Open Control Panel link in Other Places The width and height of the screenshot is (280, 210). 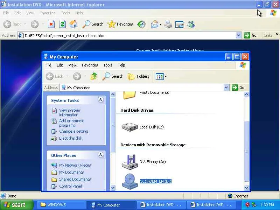click(70, 186)
